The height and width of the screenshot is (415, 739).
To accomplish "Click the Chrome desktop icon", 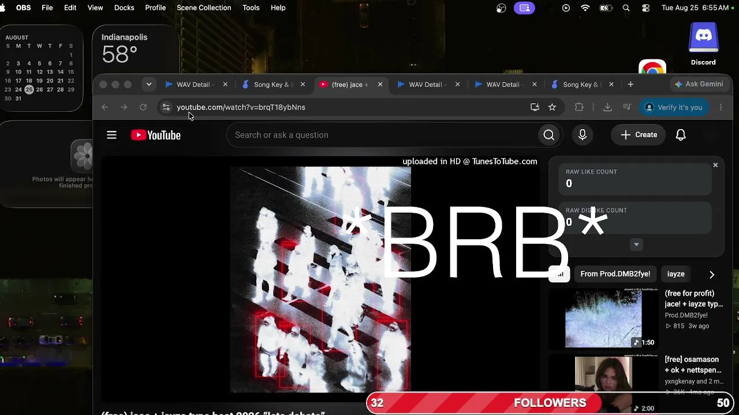I will 652,68.
